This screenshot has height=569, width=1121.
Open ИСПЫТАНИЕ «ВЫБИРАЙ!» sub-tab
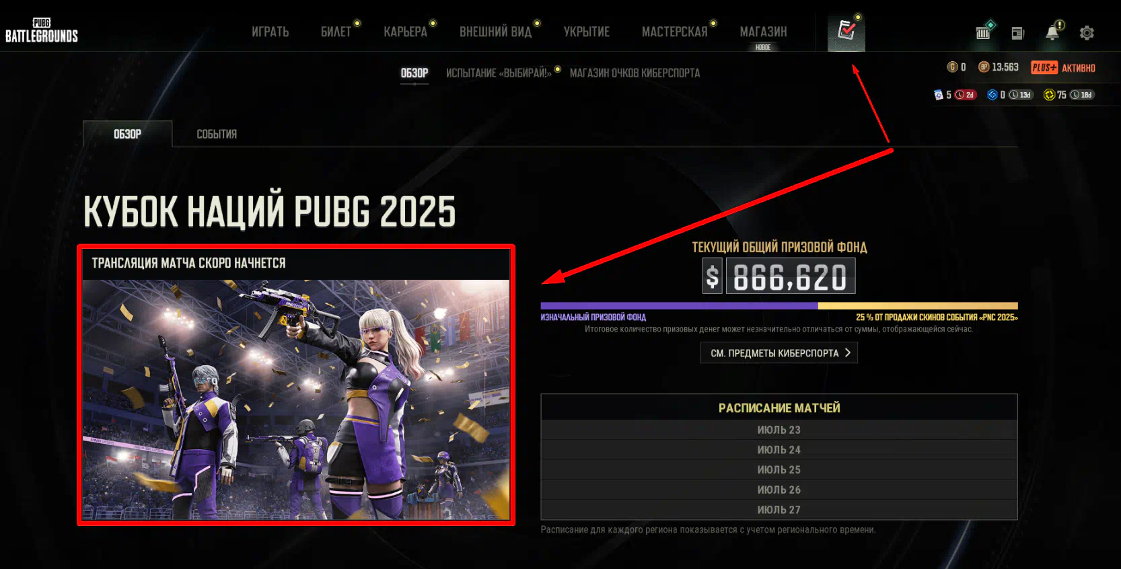(x=499, y=73)
